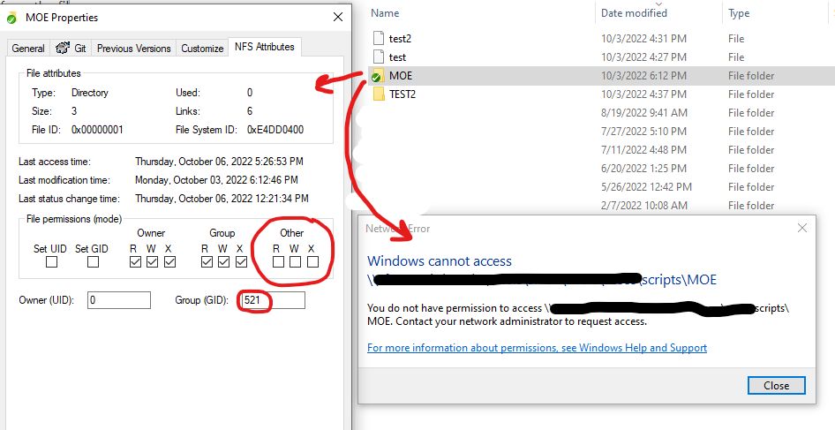This screenshot has height=430, width=835.
Task: Toggle the Group X permission checkbox
Action: pos(241,262)
